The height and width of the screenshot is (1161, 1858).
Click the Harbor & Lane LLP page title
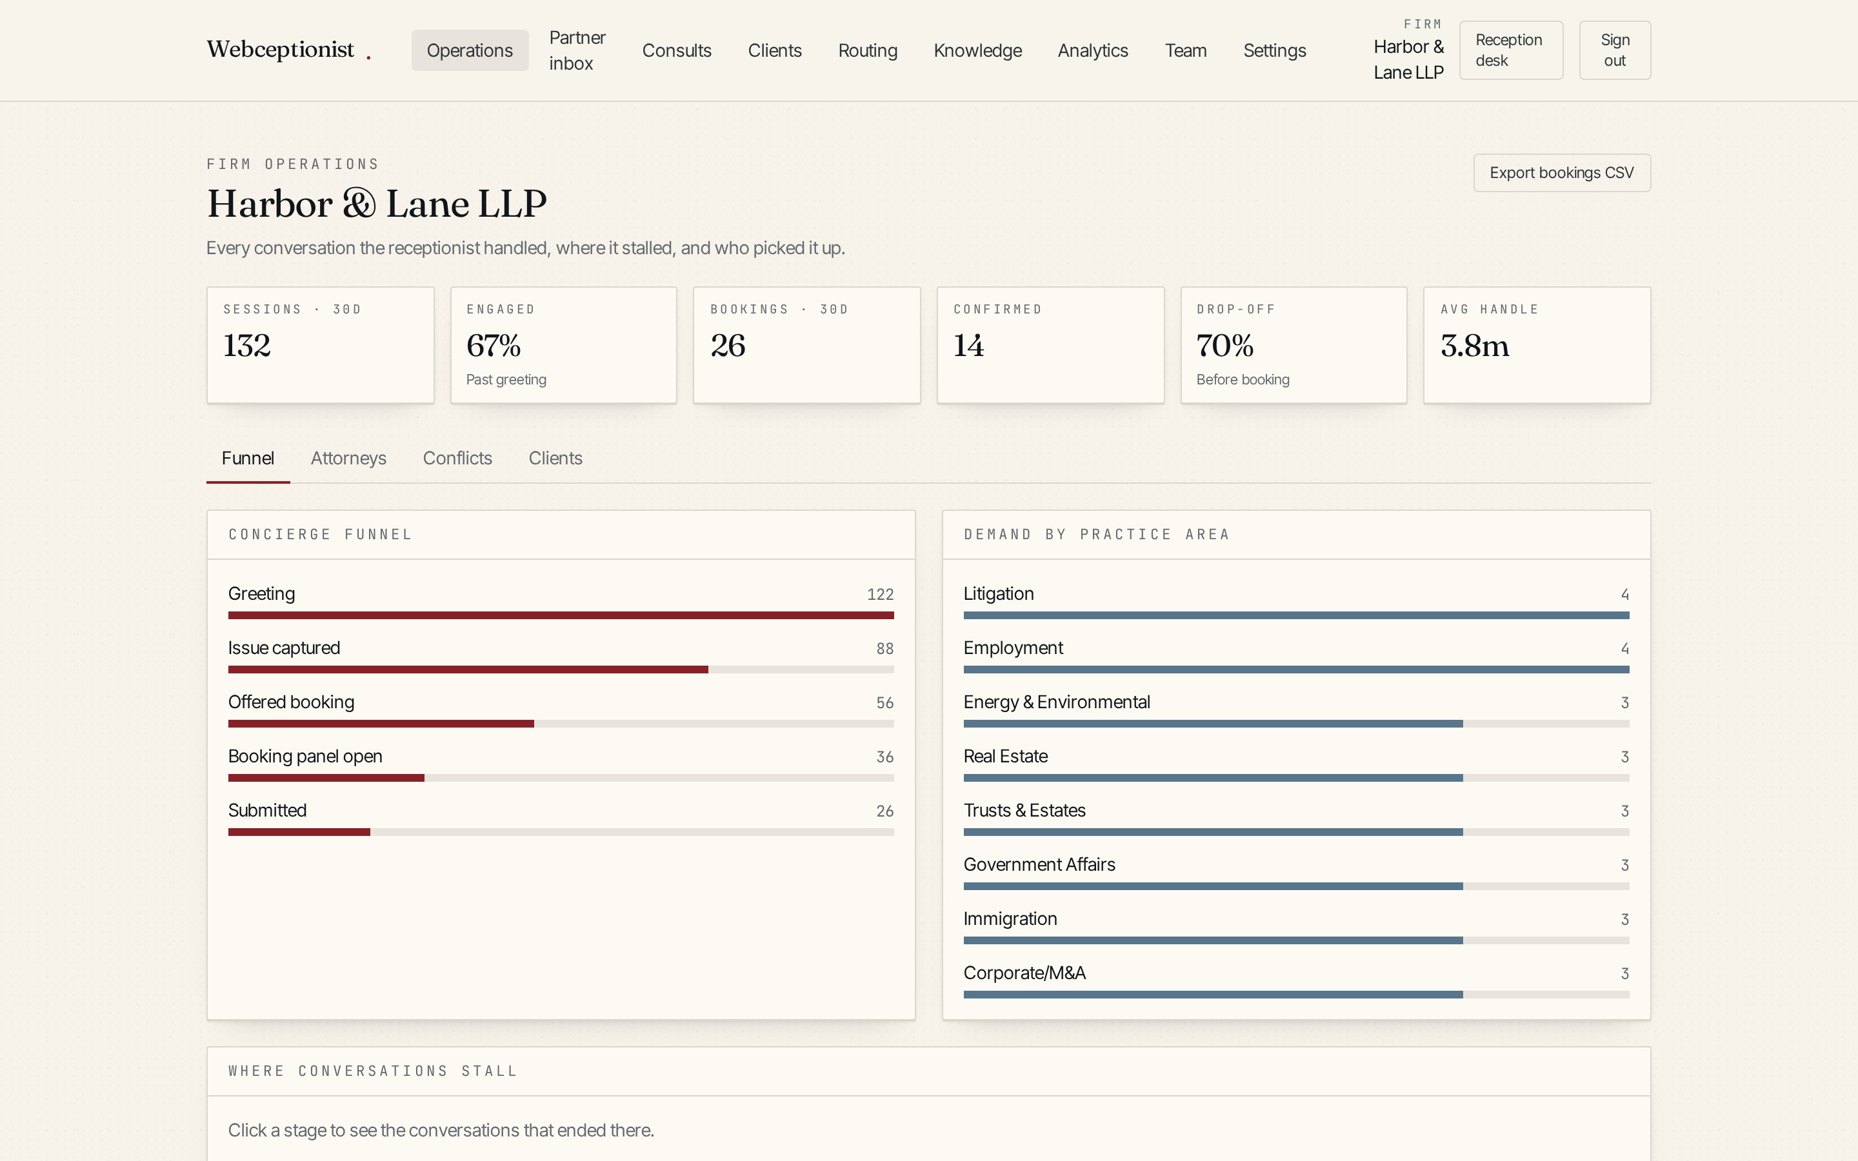coord(376,203)
